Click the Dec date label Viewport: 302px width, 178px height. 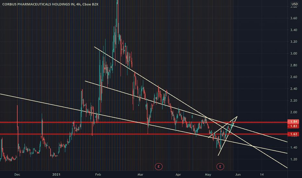[x=17, y=174]
